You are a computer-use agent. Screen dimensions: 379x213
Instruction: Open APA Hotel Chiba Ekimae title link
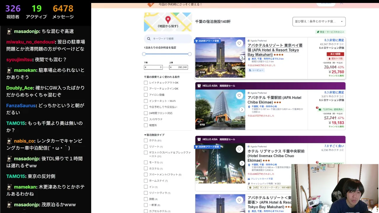(274, 100)
